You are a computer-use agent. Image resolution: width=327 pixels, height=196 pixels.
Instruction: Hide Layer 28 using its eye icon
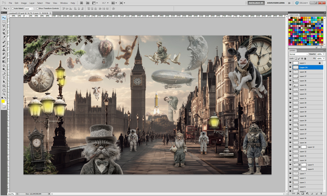(290, 72)
